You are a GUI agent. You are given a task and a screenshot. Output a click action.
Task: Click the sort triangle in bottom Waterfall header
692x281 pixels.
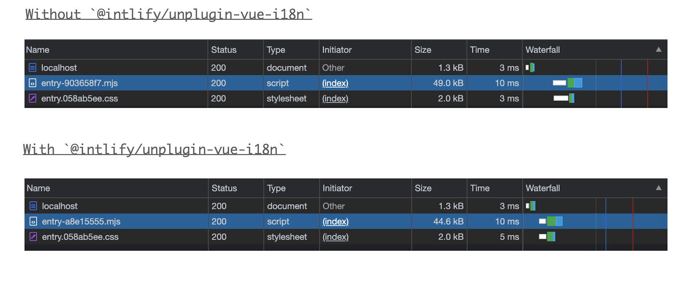click(658, 188)
